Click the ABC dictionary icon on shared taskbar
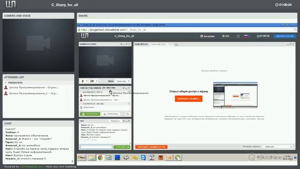300x169 pixels. [152, 158]
